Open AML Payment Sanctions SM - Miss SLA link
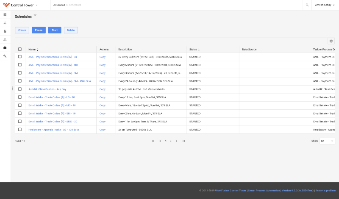The height and width of the screenshot is (199, 339). [x=60, y=81]
